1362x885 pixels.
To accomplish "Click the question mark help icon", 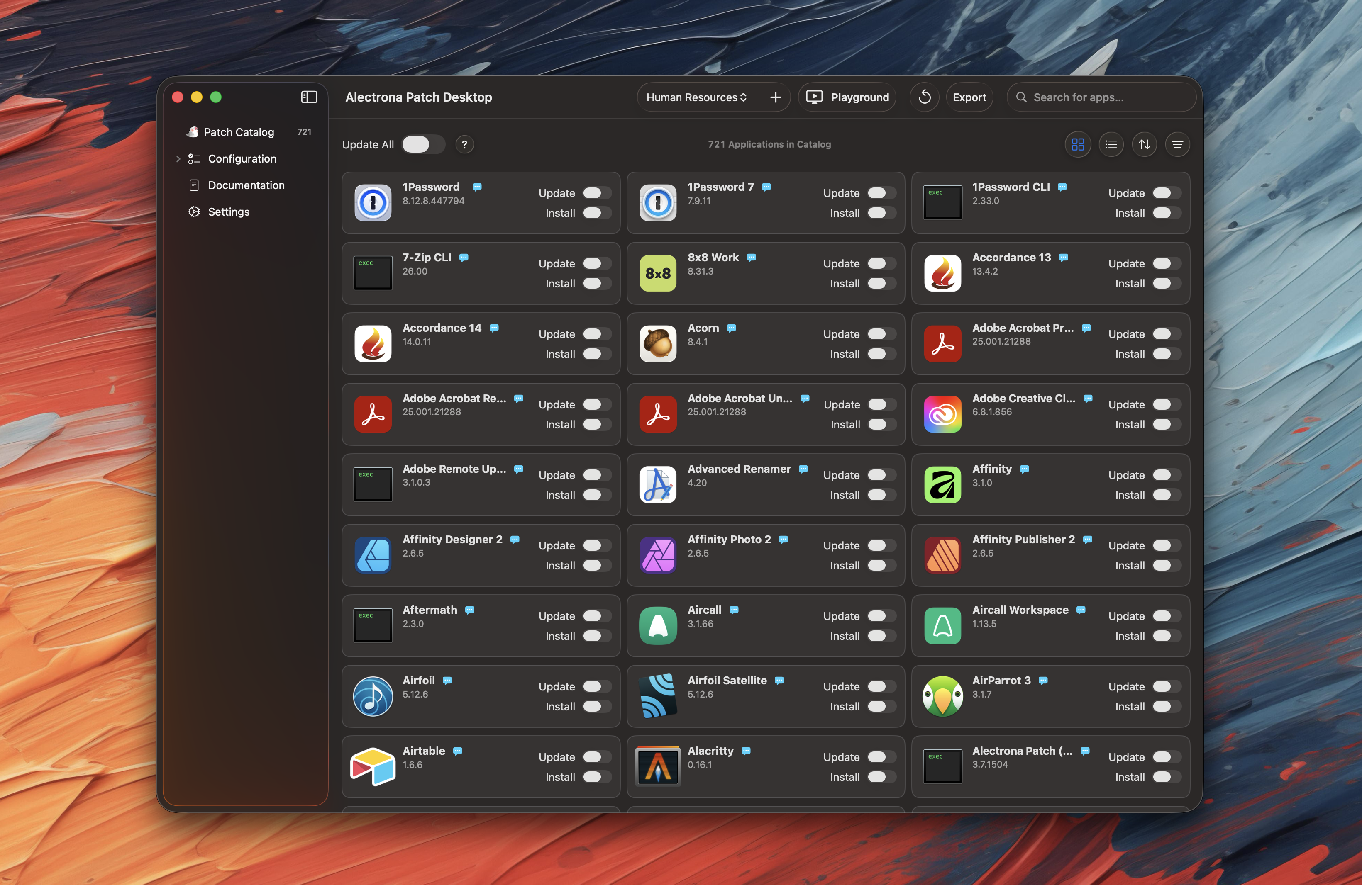I will (x=464, y=145).
